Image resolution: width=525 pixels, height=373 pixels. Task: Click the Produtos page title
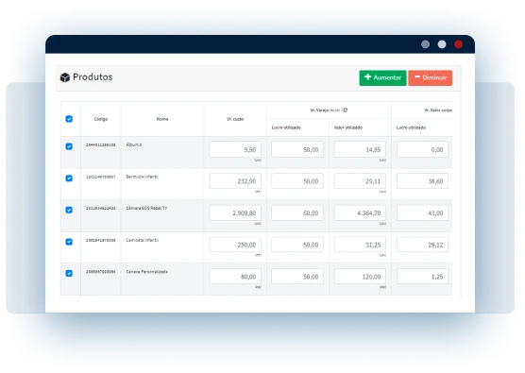[93, 77]
